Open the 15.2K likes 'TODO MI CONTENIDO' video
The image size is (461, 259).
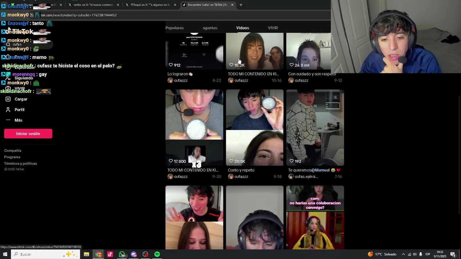(x=255, y=51)
